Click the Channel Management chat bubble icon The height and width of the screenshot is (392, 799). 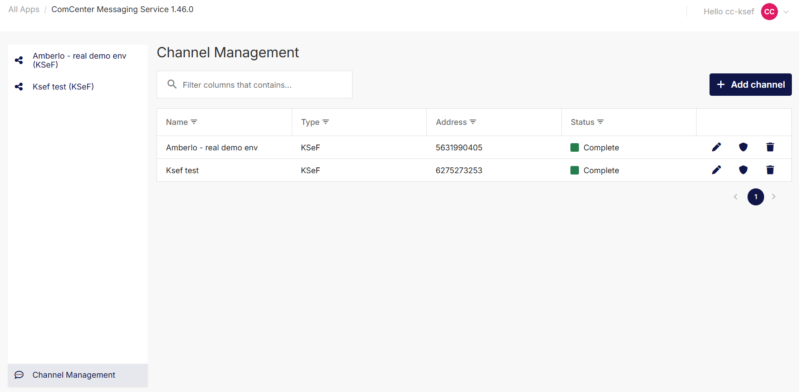[x=19, y=375]
